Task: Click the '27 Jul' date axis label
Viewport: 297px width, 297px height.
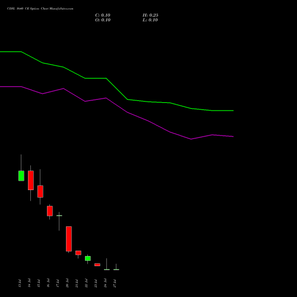Action: (115, 283)
